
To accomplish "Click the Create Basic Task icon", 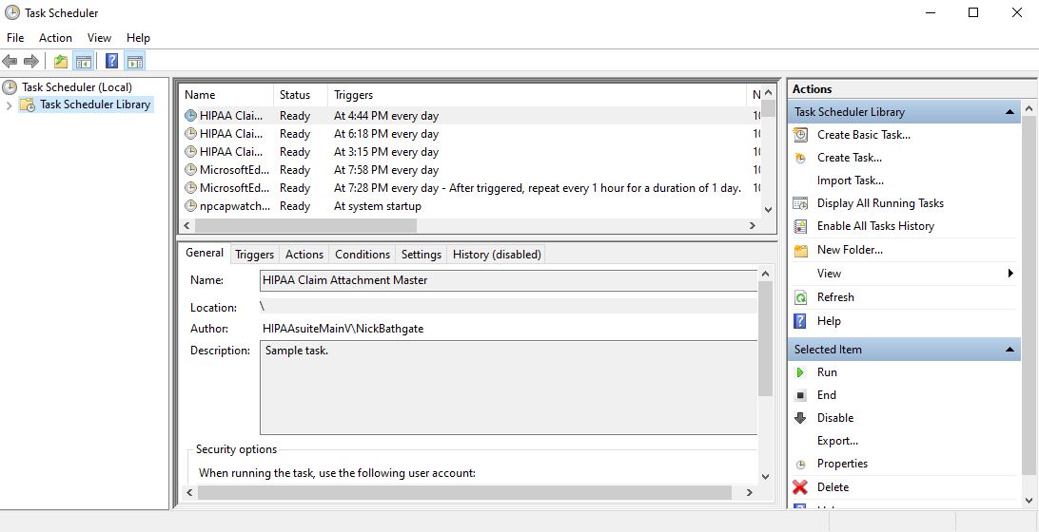I will coord(800,135).
